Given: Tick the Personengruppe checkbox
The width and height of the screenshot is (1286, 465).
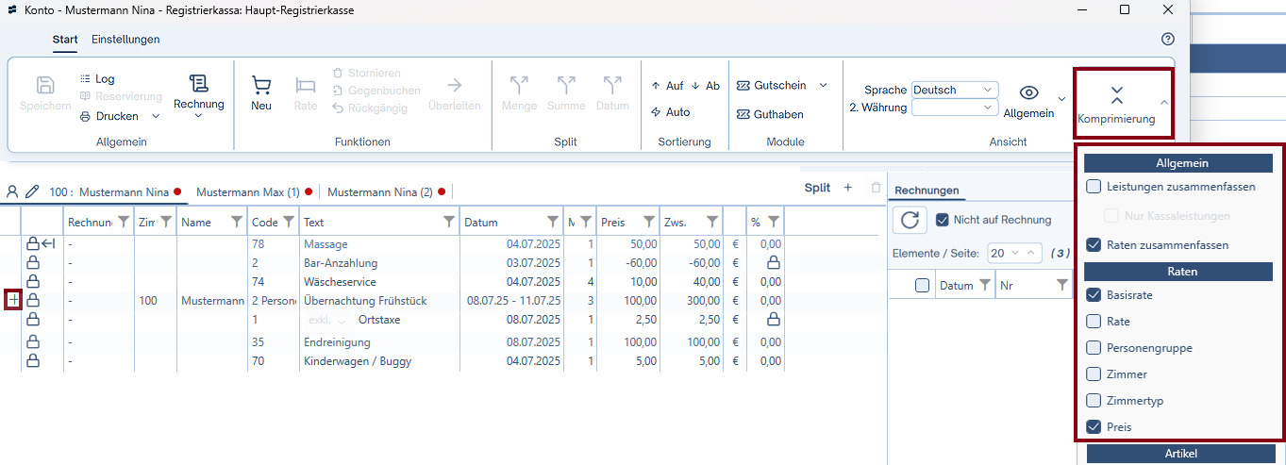Looking at the screenshot, I should pos(1094,348).
